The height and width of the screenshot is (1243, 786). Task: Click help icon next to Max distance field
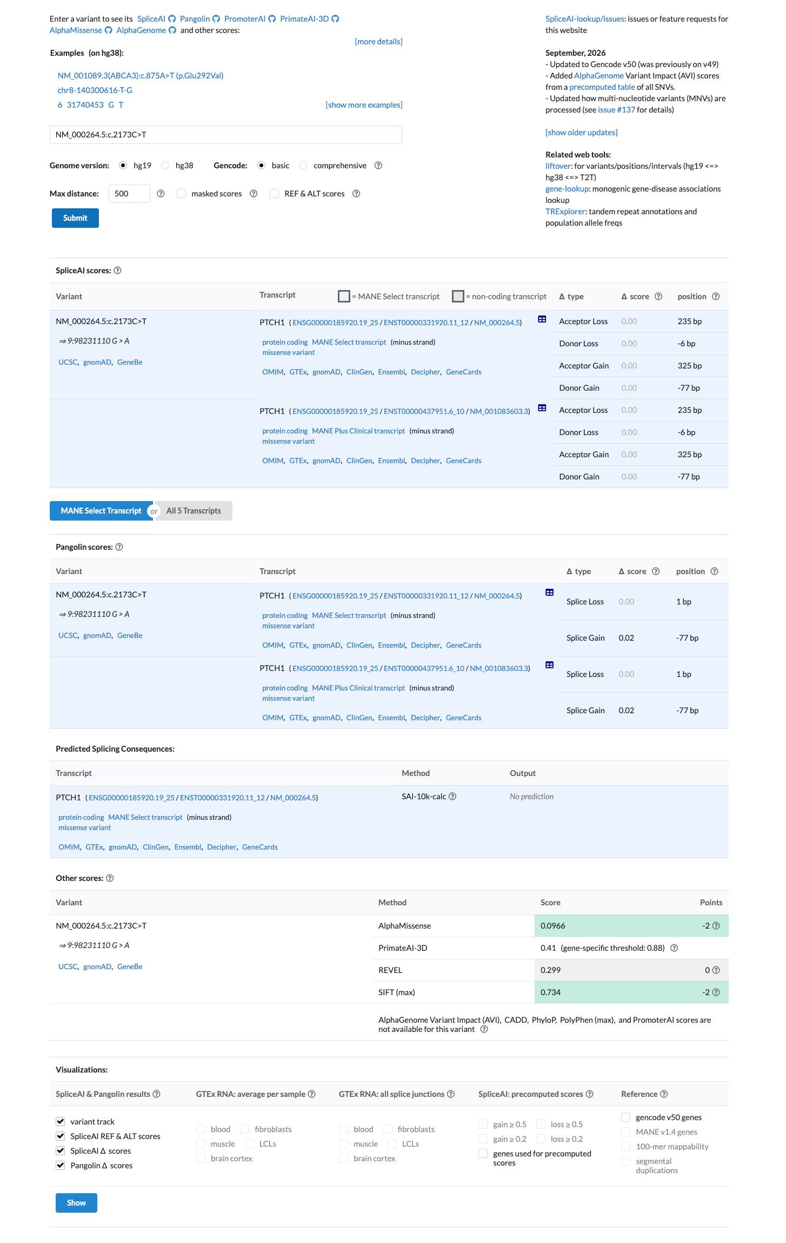tap(161, 194)
